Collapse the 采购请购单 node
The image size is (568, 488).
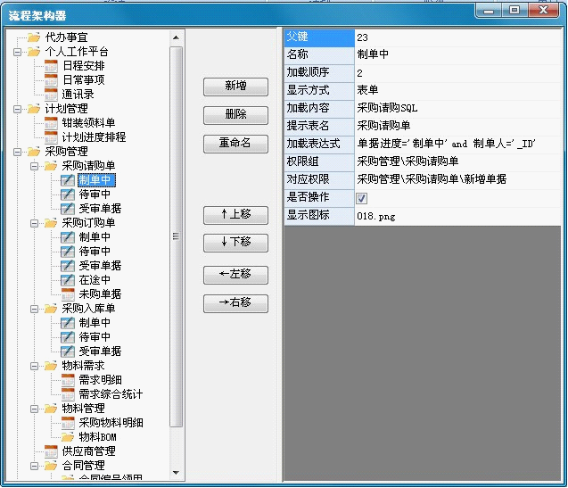tap(34, 166)
